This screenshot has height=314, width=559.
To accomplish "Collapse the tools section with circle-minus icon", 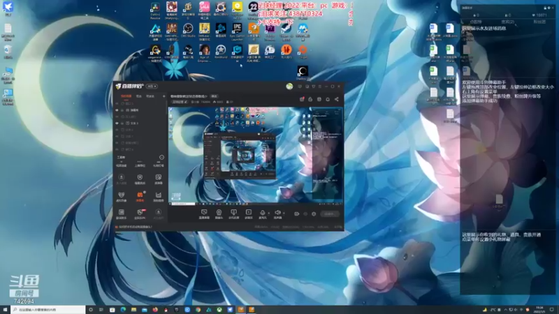I will click(161, 157).
